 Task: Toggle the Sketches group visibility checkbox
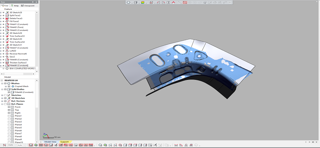click(5, 95)
